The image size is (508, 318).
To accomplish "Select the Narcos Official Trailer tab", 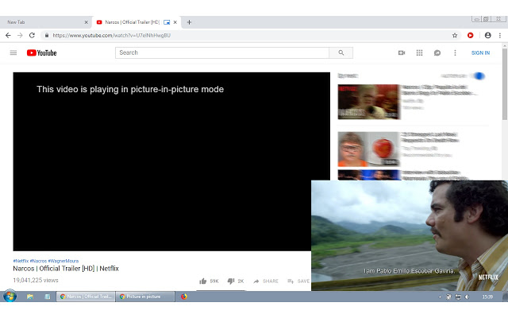I will point(131,22).
